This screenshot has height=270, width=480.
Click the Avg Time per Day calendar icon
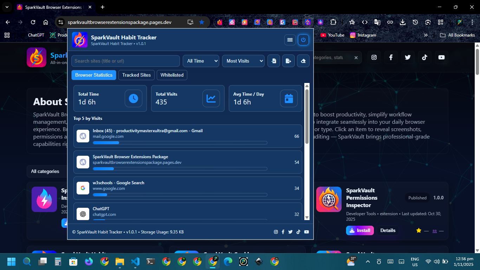[289, 98]
